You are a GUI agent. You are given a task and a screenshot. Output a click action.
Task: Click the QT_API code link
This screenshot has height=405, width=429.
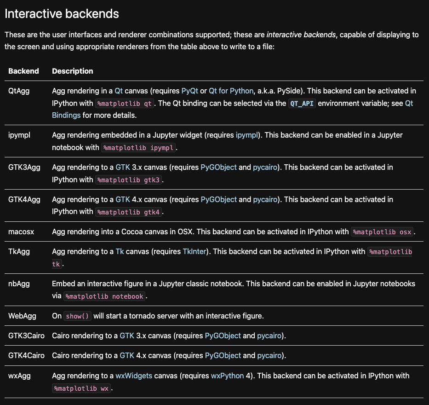[x=302, y=104]
